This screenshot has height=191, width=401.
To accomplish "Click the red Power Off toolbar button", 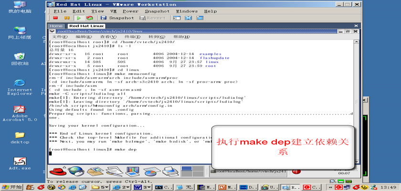I will tap(55, 18).
